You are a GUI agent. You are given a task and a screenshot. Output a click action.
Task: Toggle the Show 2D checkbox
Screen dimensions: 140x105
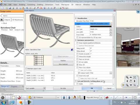[x=78, y=65]
